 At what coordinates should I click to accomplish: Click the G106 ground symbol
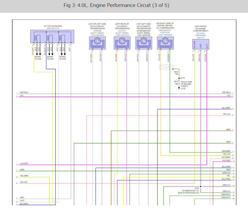(x=179, y=88)
